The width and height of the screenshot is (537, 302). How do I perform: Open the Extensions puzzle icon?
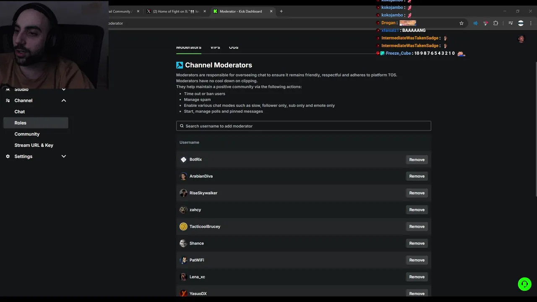pos(495,23)
